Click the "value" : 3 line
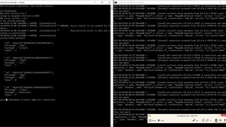 pyautogui.click(x=10, y=50)
